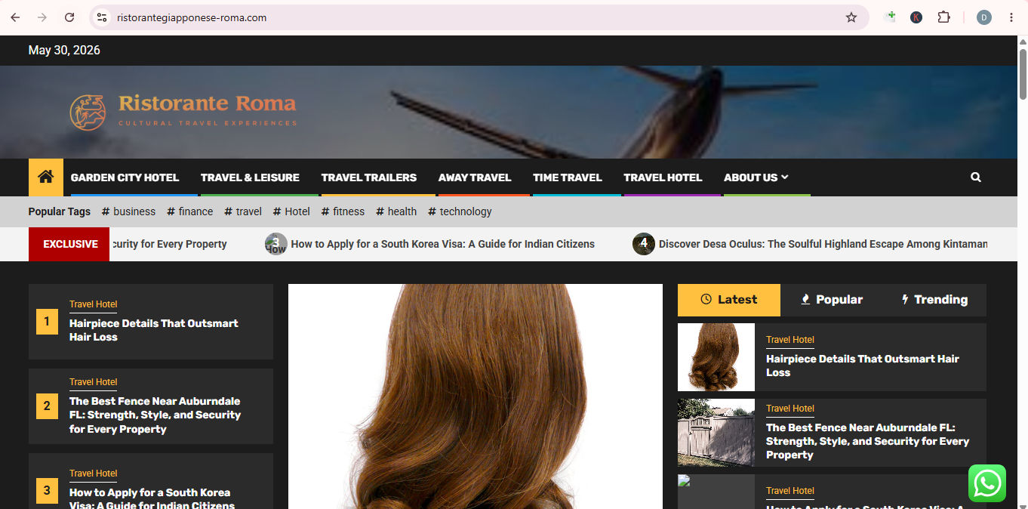The width and height of the screenshot is (1028, 509).
Task: Click the Hotel popular tag
Action: [291, 211]
